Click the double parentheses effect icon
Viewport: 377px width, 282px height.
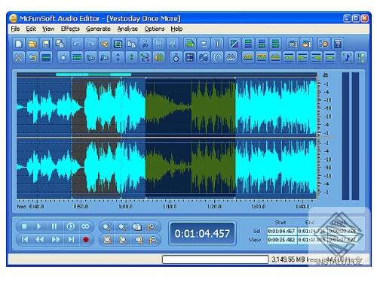(217, 57)
